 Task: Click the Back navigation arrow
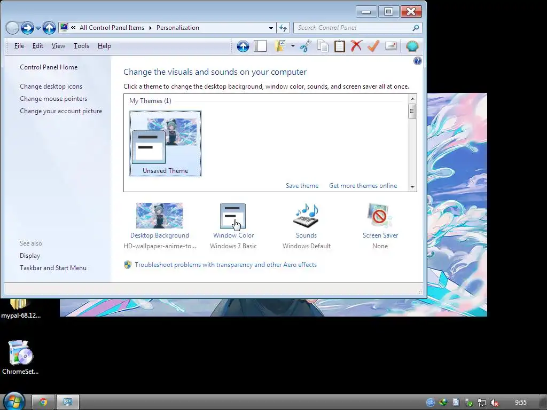point(13,28)
